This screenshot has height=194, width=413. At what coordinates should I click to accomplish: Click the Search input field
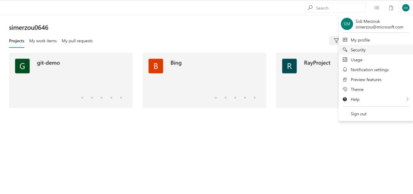tap(339, 8)
